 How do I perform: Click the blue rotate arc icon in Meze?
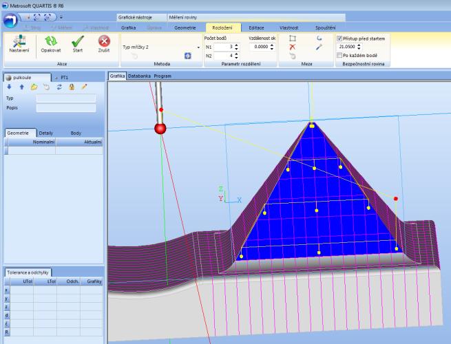(x=319, y=39)
